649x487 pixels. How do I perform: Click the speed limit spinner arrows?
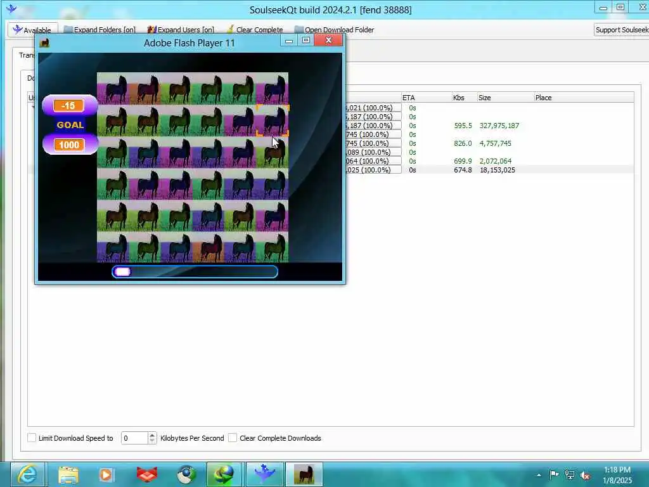152,438
